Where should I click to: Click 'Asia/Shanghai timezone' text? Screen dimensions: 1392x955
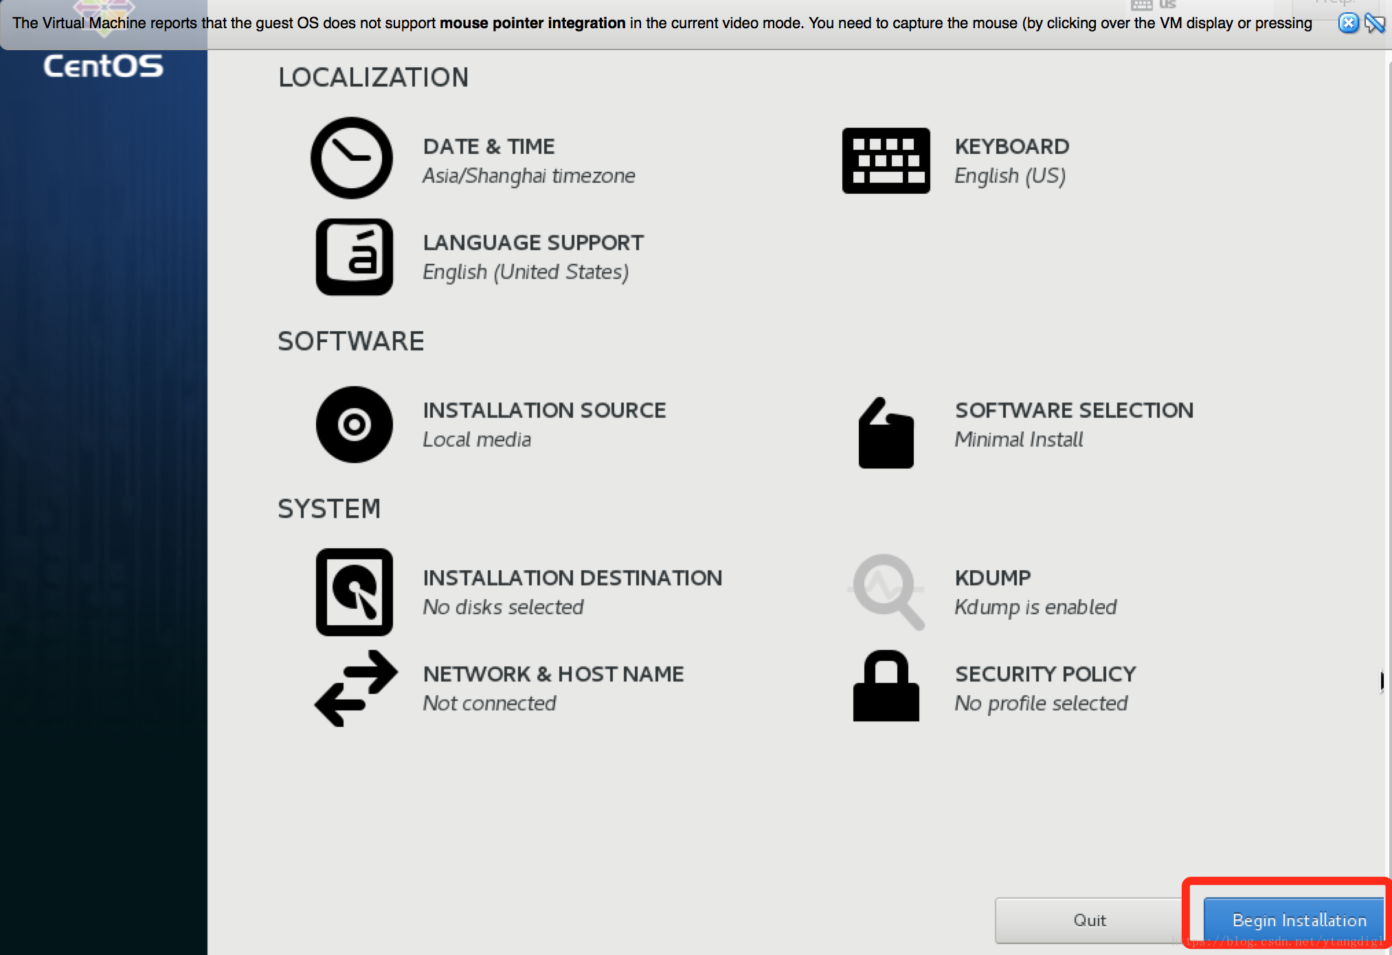click(x=528, y=176)
